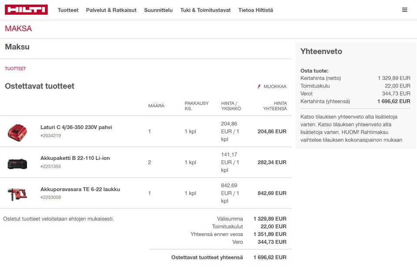Click the MUOKKAA pencil icon
The height and width of the screenshot is (269, 417).
click(259, 86)
